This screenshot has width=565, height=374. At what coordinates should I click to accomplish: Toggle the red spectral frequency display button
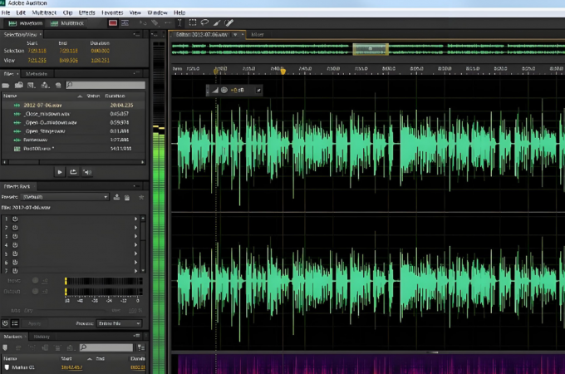pyautogui.click(x=113, y=23)
